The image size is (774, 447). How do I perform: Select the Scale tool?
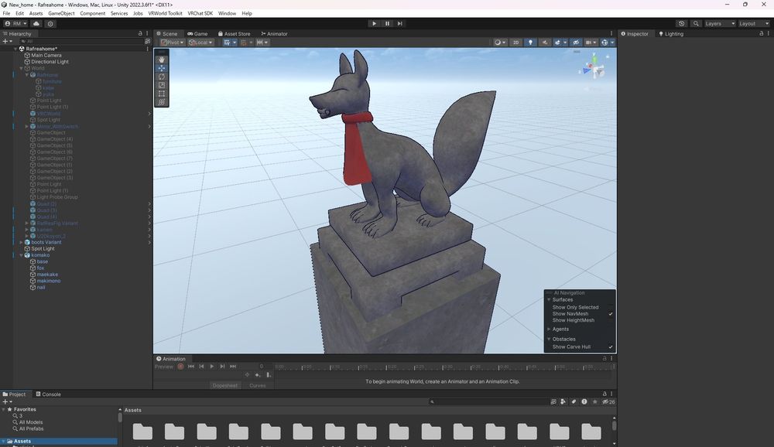pos(162,85)
